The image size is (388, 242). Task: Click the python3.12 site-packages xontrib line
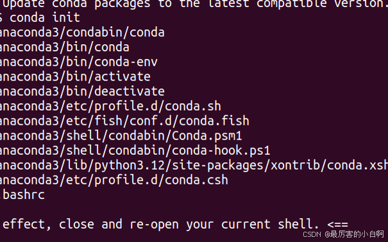194,165
